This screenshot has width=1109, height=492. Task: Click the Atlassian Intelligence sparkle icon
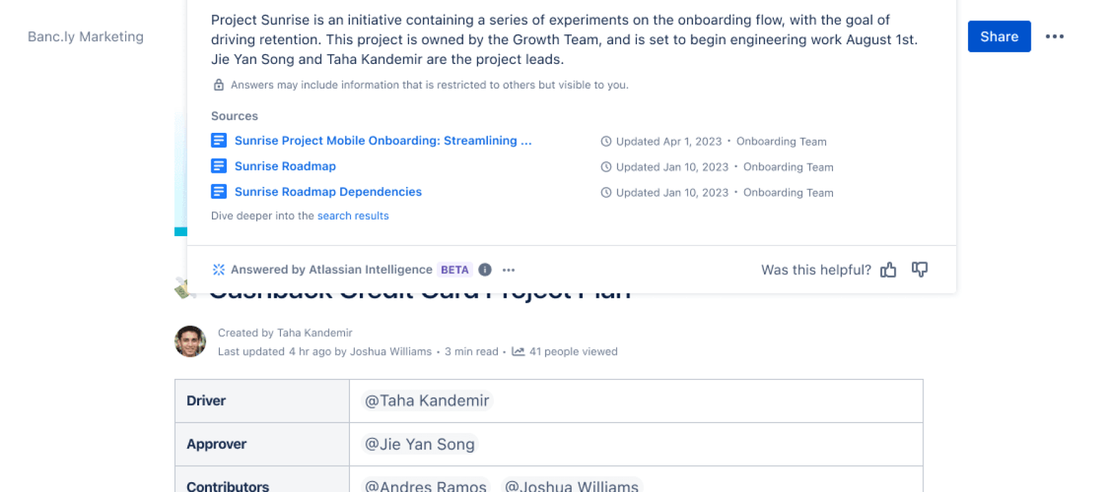219,269
